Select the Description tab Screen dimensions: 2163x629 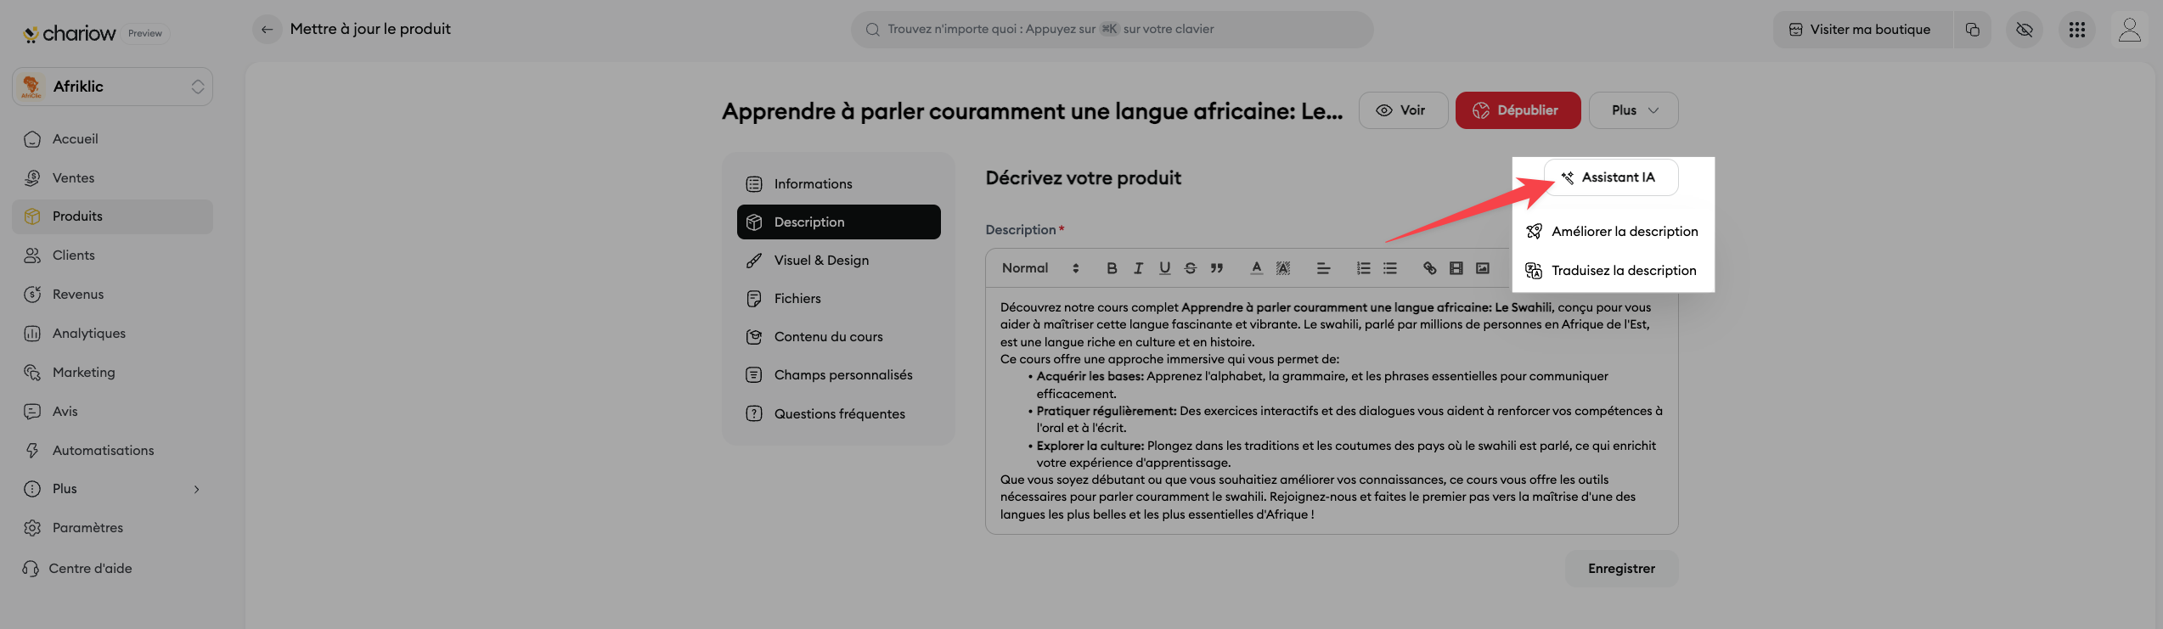[x=838, y=222]
